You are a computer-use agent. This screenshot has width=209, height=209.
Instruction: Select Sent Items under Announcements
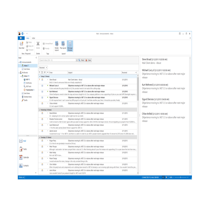26,69
